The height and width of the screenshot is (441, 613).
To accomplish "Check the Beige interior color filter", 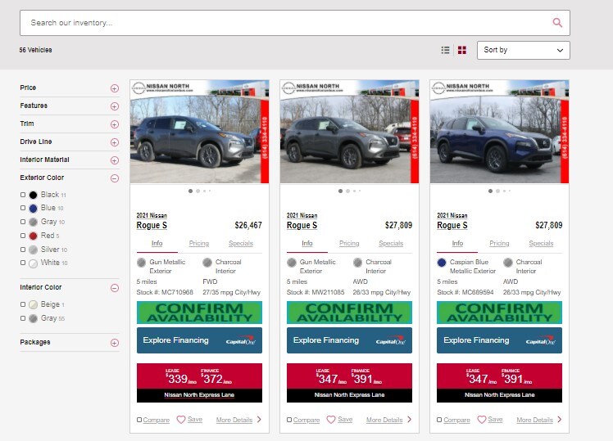I will (23, 304).
